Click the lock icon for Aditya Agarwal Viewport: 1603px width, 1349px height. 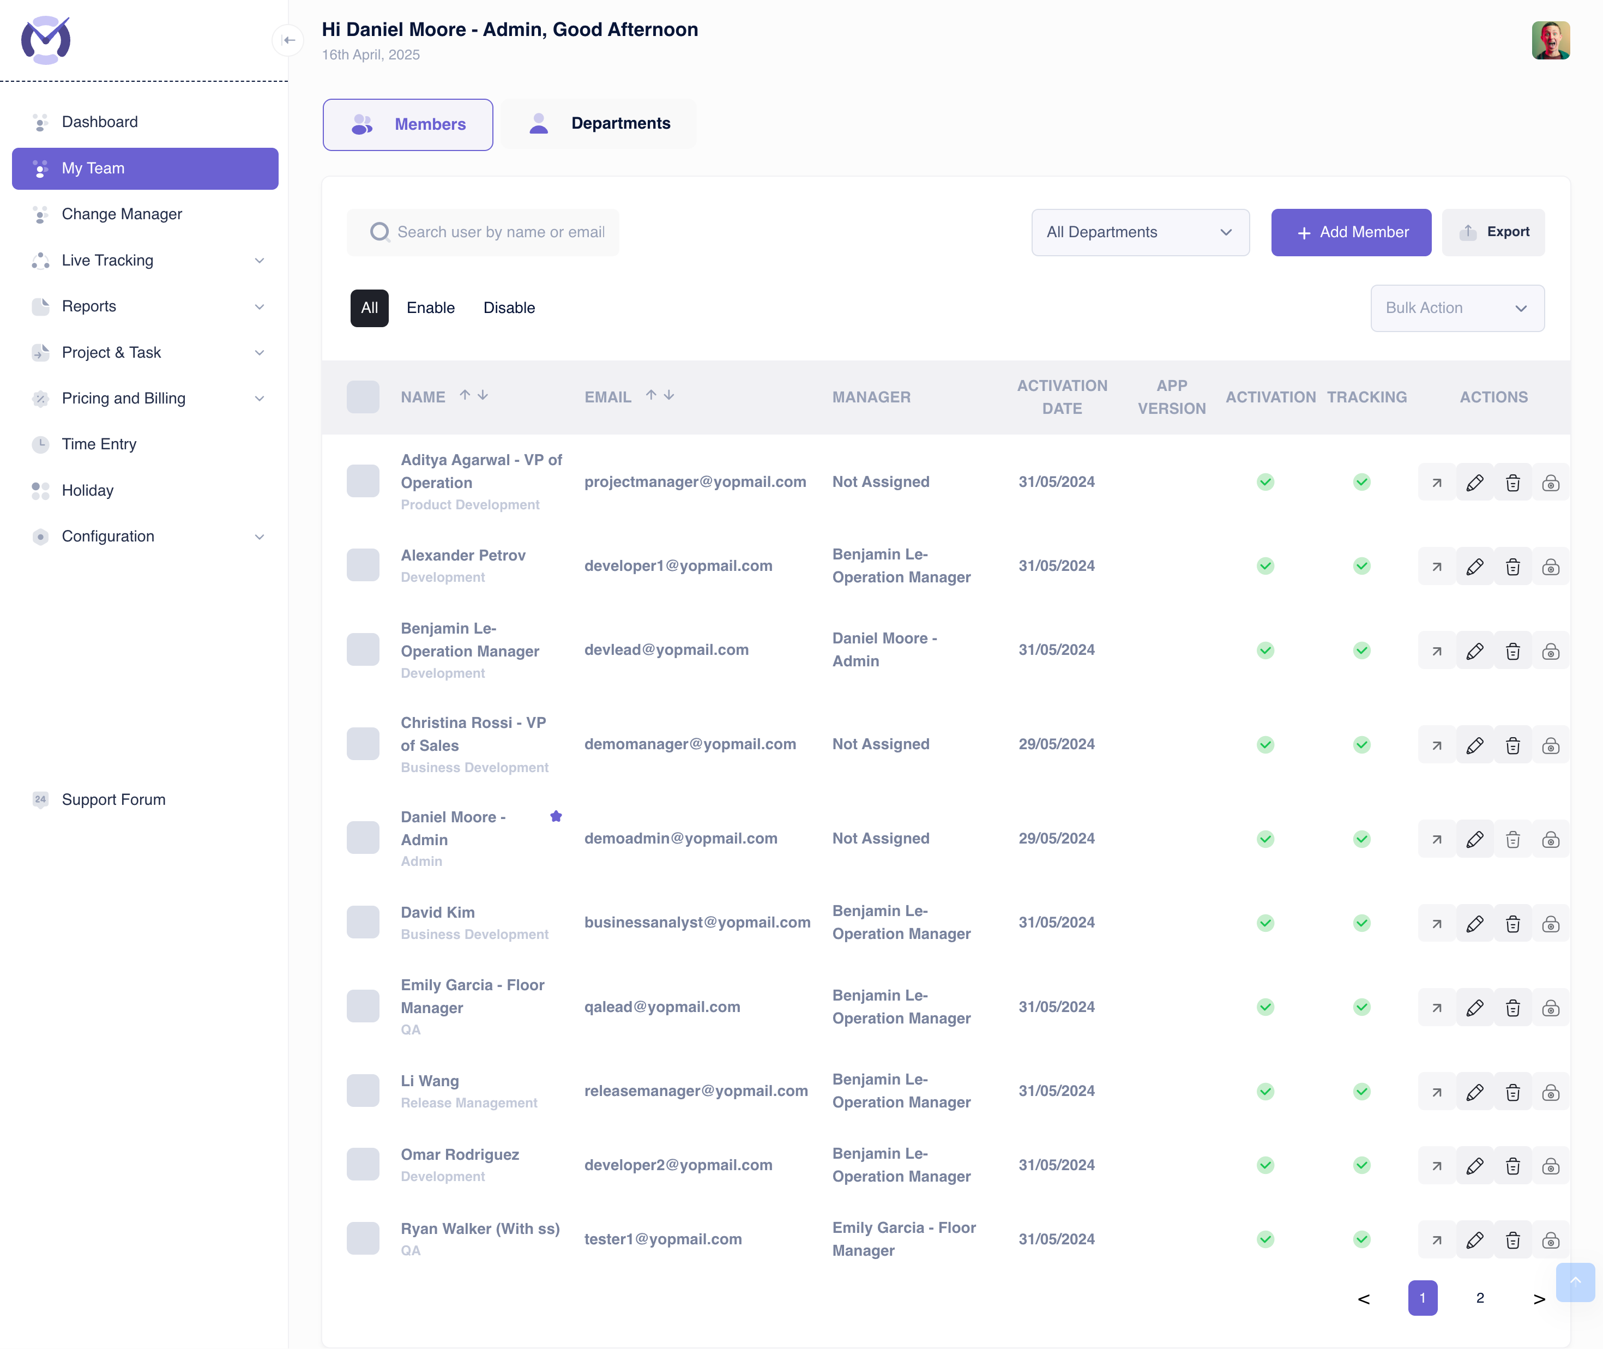click(x=1550, y=483)
